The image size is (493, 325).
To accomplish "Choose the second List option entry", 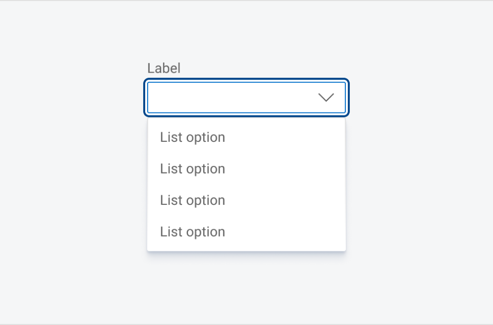I will [x=192, y=169].
